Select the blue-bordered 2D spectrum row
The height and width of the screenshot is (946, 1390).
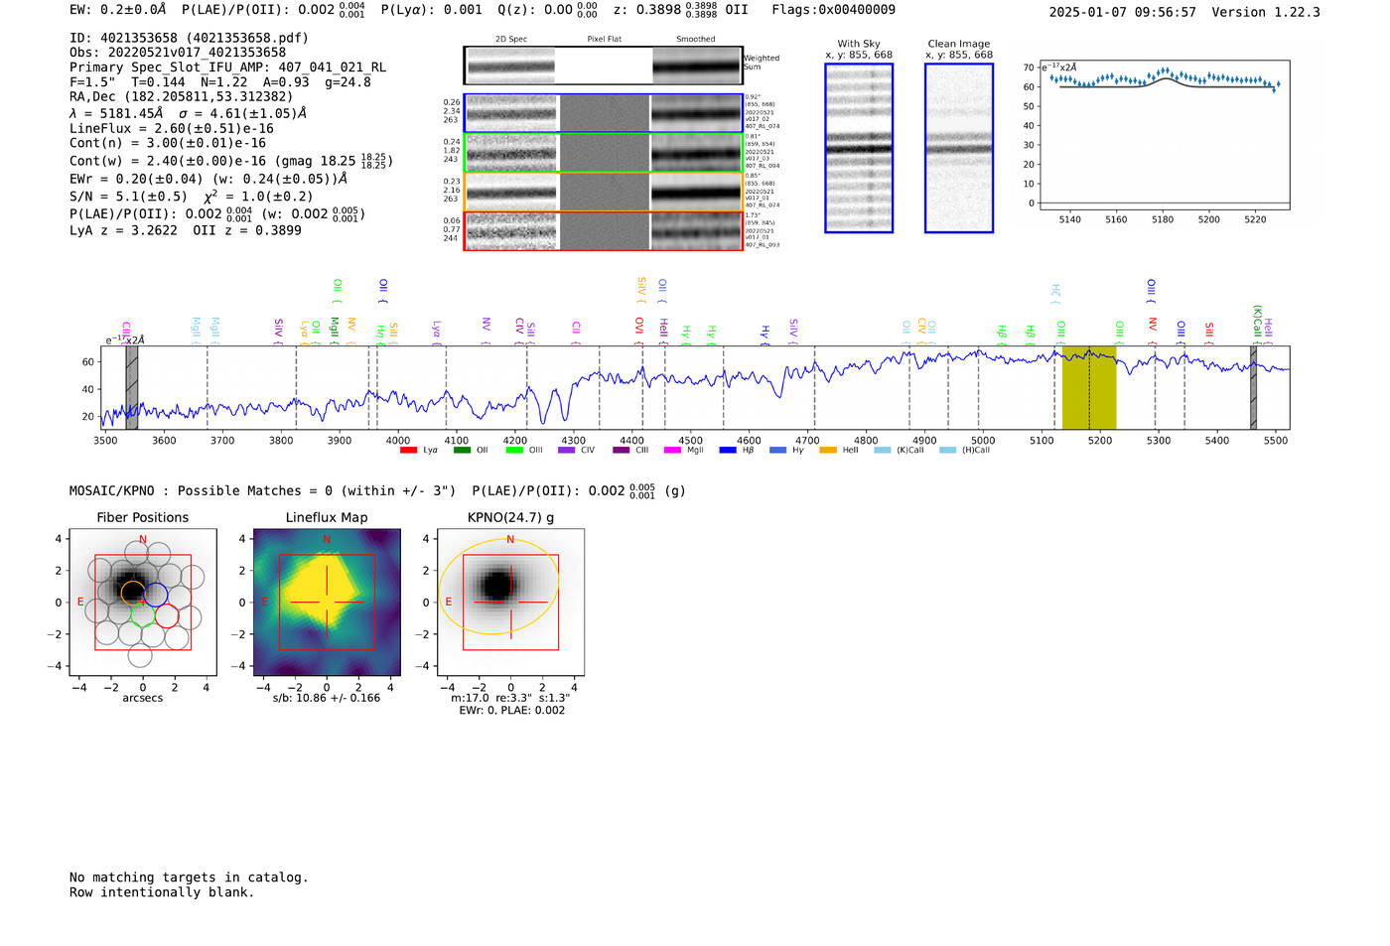(x=603, y=113)
